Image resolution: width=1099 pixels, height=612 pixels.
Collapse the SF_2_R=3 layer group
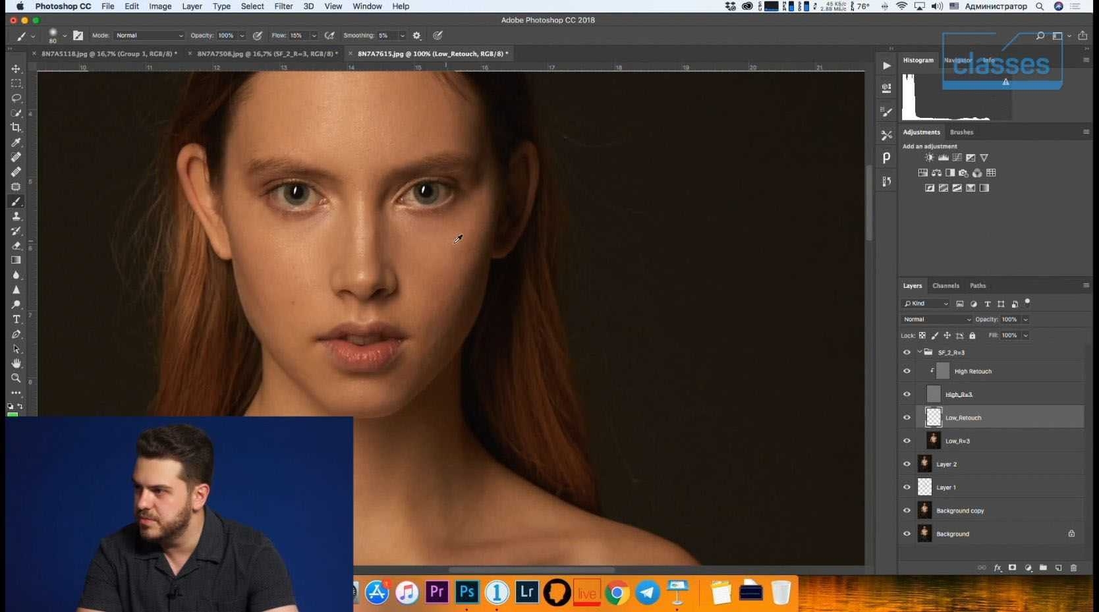(x=919, y=352)
